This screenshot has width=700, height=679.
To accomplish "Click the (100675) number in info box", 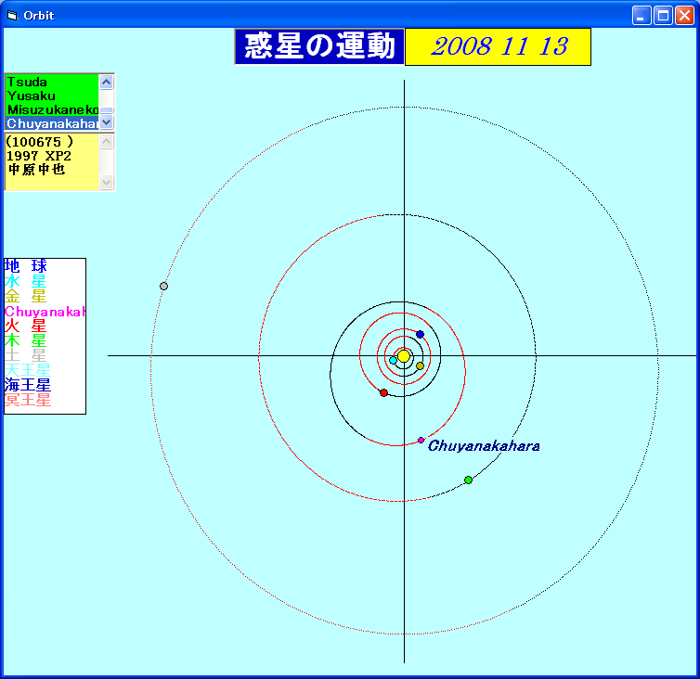I will [x=39, y=142].
